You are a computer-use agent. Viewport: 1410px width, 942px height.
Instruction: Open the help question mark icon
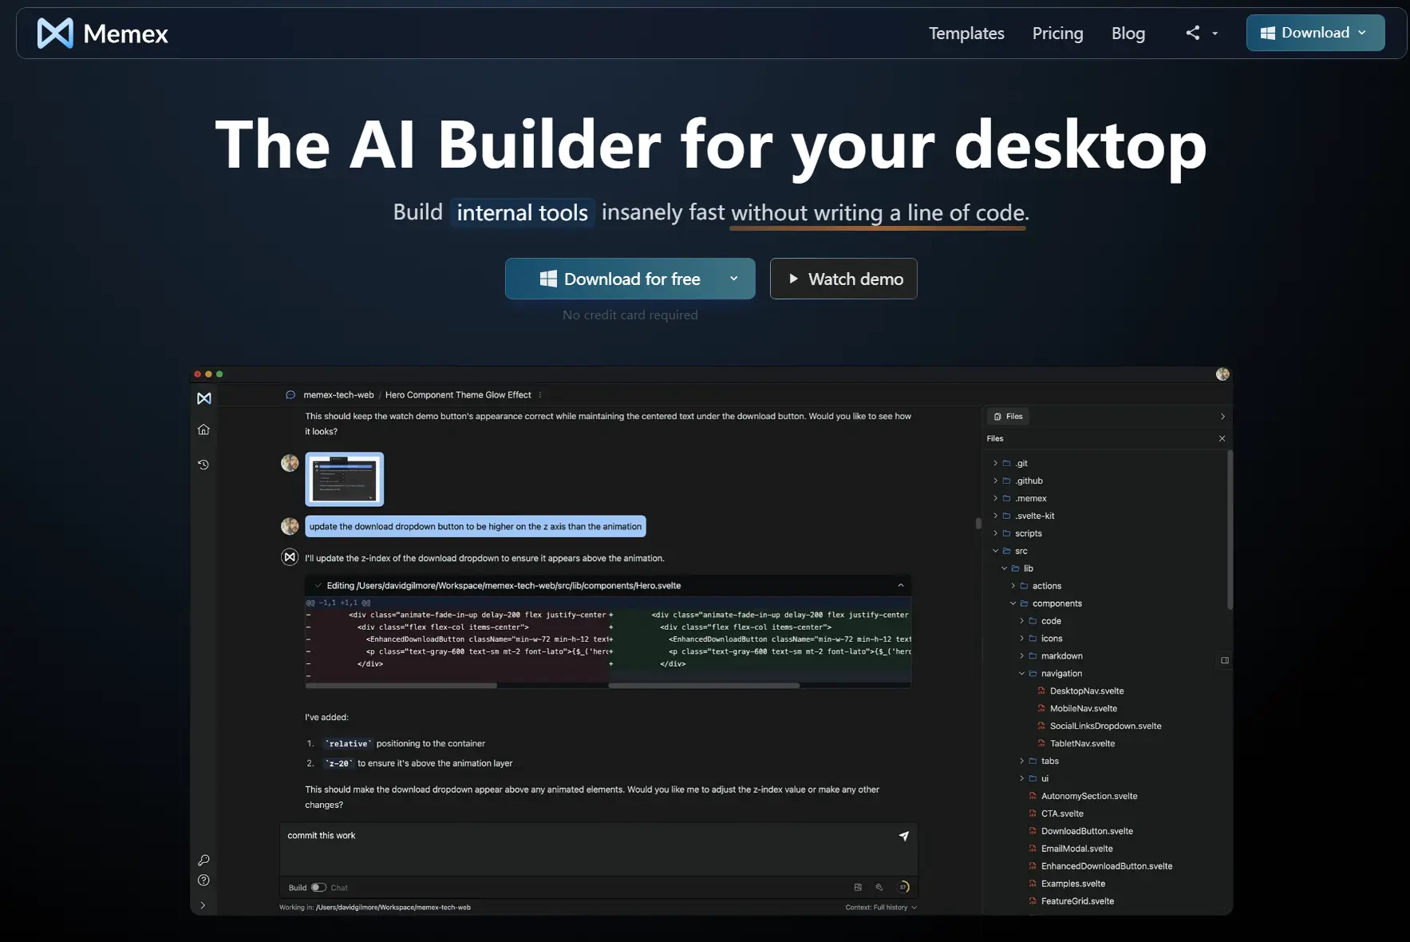(x=203, y=881)
